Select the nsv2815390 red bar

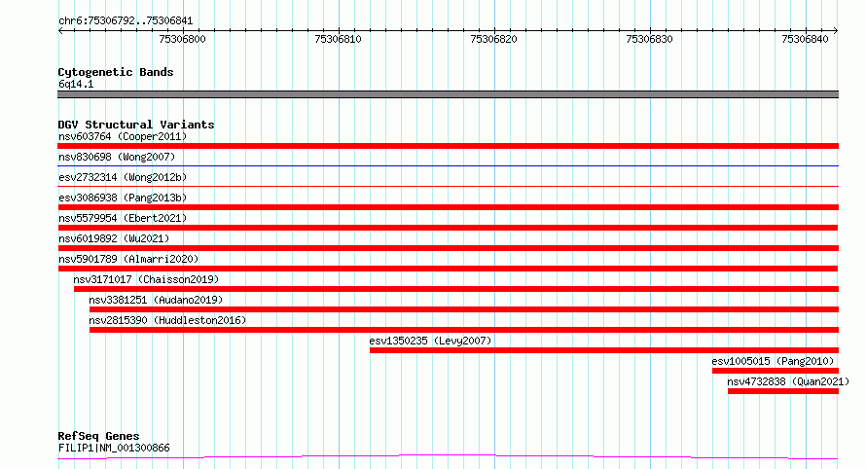point(464,330)
